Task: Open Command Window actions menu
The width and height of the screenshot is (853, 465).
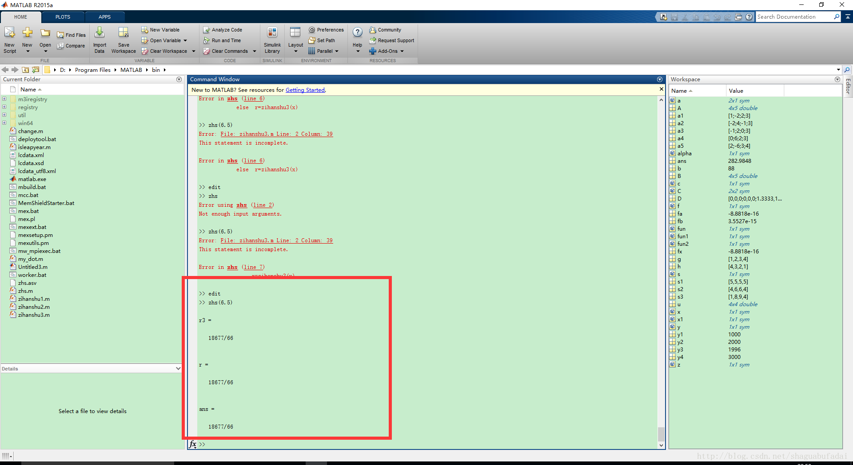Action: pos(660,79)
